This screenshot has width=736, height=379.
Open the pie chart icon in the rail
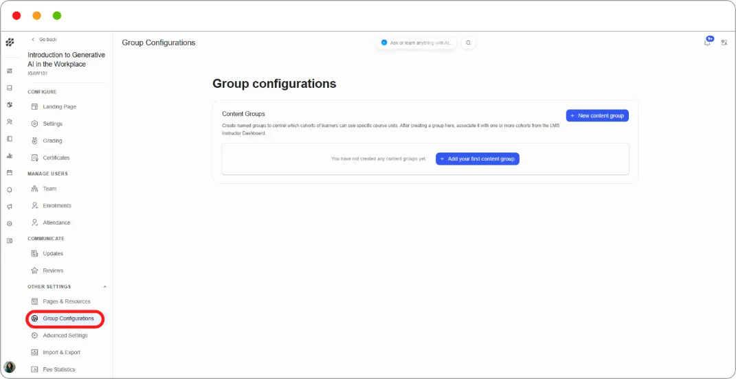10,104
